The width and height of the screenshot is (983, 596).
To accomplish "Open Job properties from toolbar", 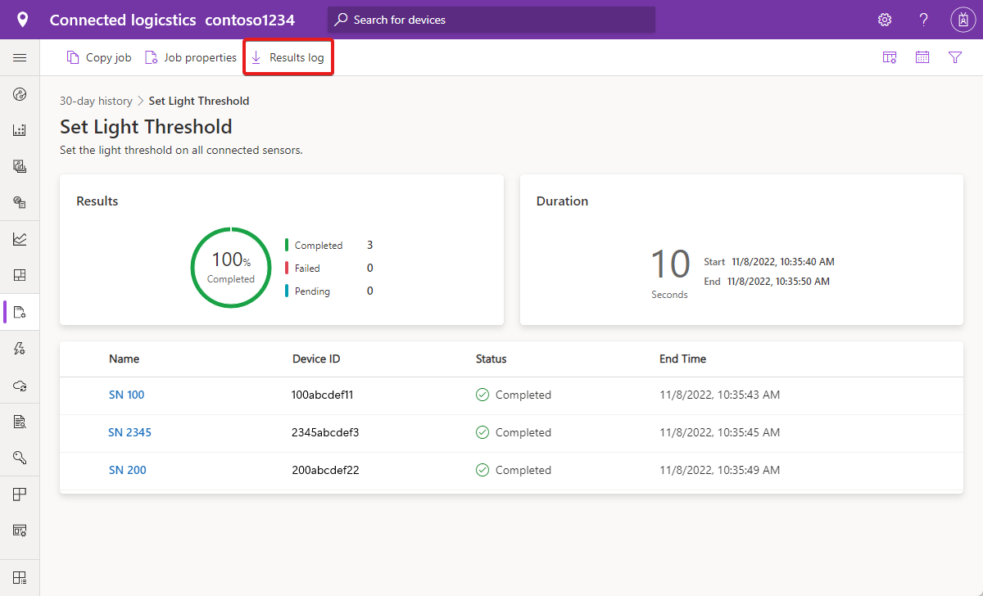I will coord(190,57).
